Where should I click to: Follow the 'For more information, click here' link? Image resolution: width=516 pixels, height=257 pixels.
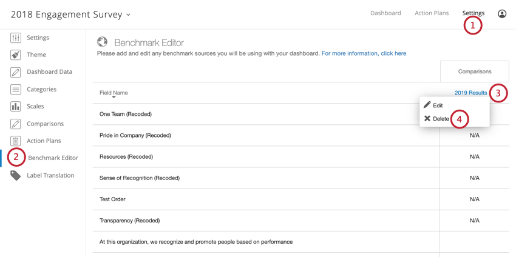click(364, 53)
